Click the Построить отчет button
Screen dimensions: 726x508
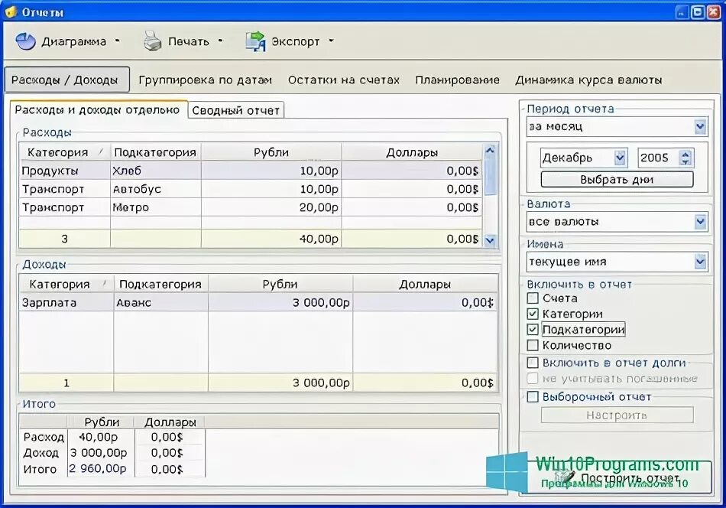coord(620,477)
